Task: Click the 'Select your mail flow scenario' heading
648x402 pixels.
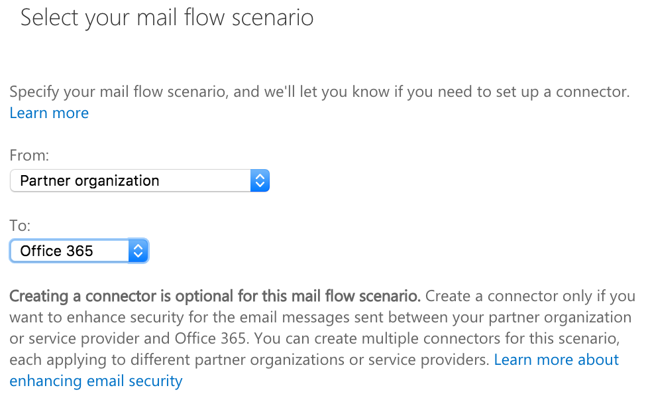Action: pos(167,17)
